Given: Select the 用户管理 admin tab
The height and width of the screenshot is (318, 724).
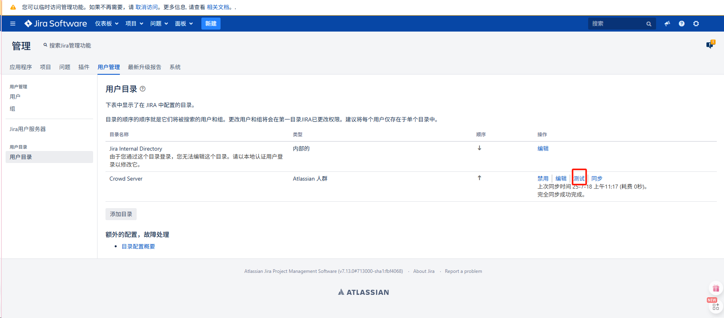Looking at the screenshot, I should point(109,67).
